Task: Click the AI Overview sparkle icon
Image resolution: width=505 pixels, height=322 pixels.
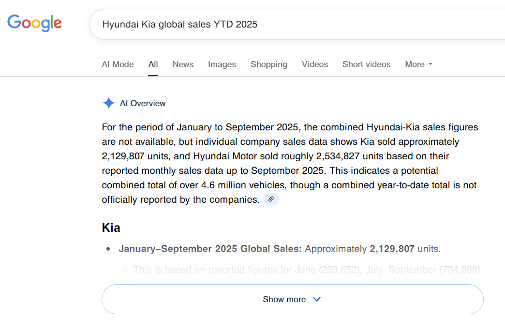Action: [x=109, y=103]
